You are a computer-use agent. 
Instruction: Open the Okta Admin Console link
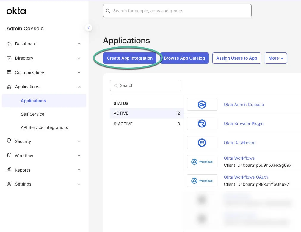pos(244,105)
